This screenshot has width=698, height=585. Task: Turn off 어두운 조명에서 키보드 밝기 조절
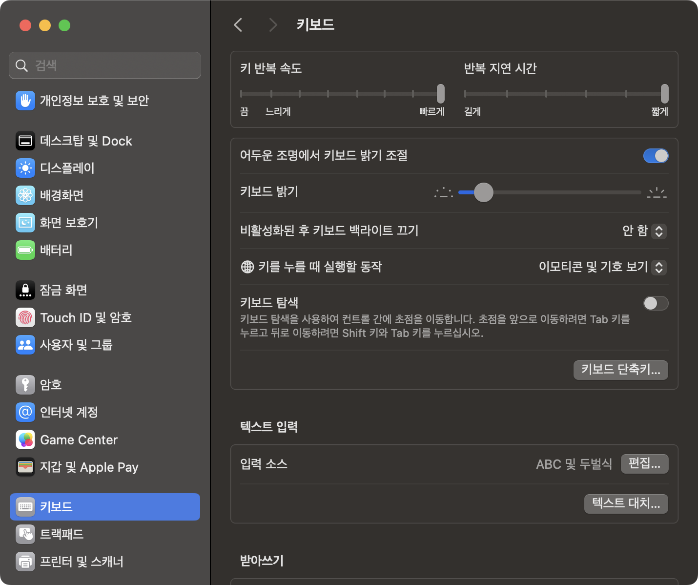656,156
